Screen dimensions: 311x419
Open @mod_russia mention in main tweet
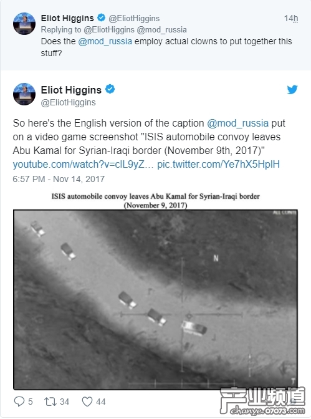point(238,123)
